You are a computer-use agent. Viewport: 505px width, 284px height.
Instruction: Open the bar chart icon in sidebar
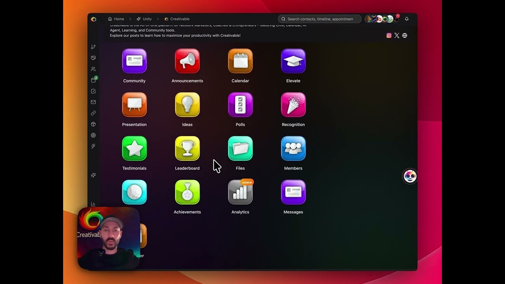click(x=93, y=204)
